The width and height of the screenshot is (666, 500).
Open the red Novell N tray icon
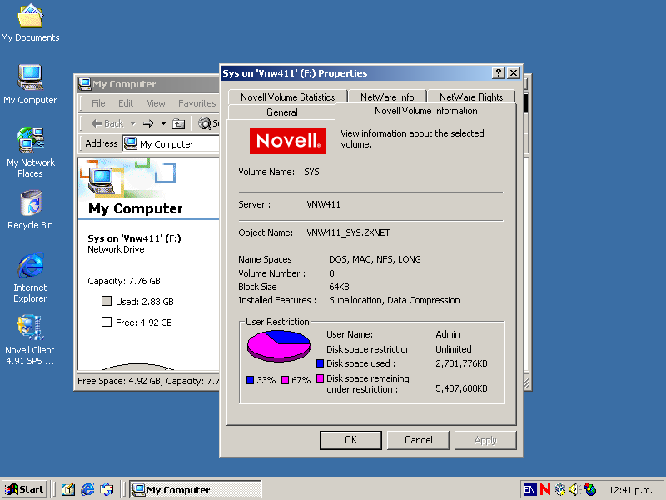[545, 489]
